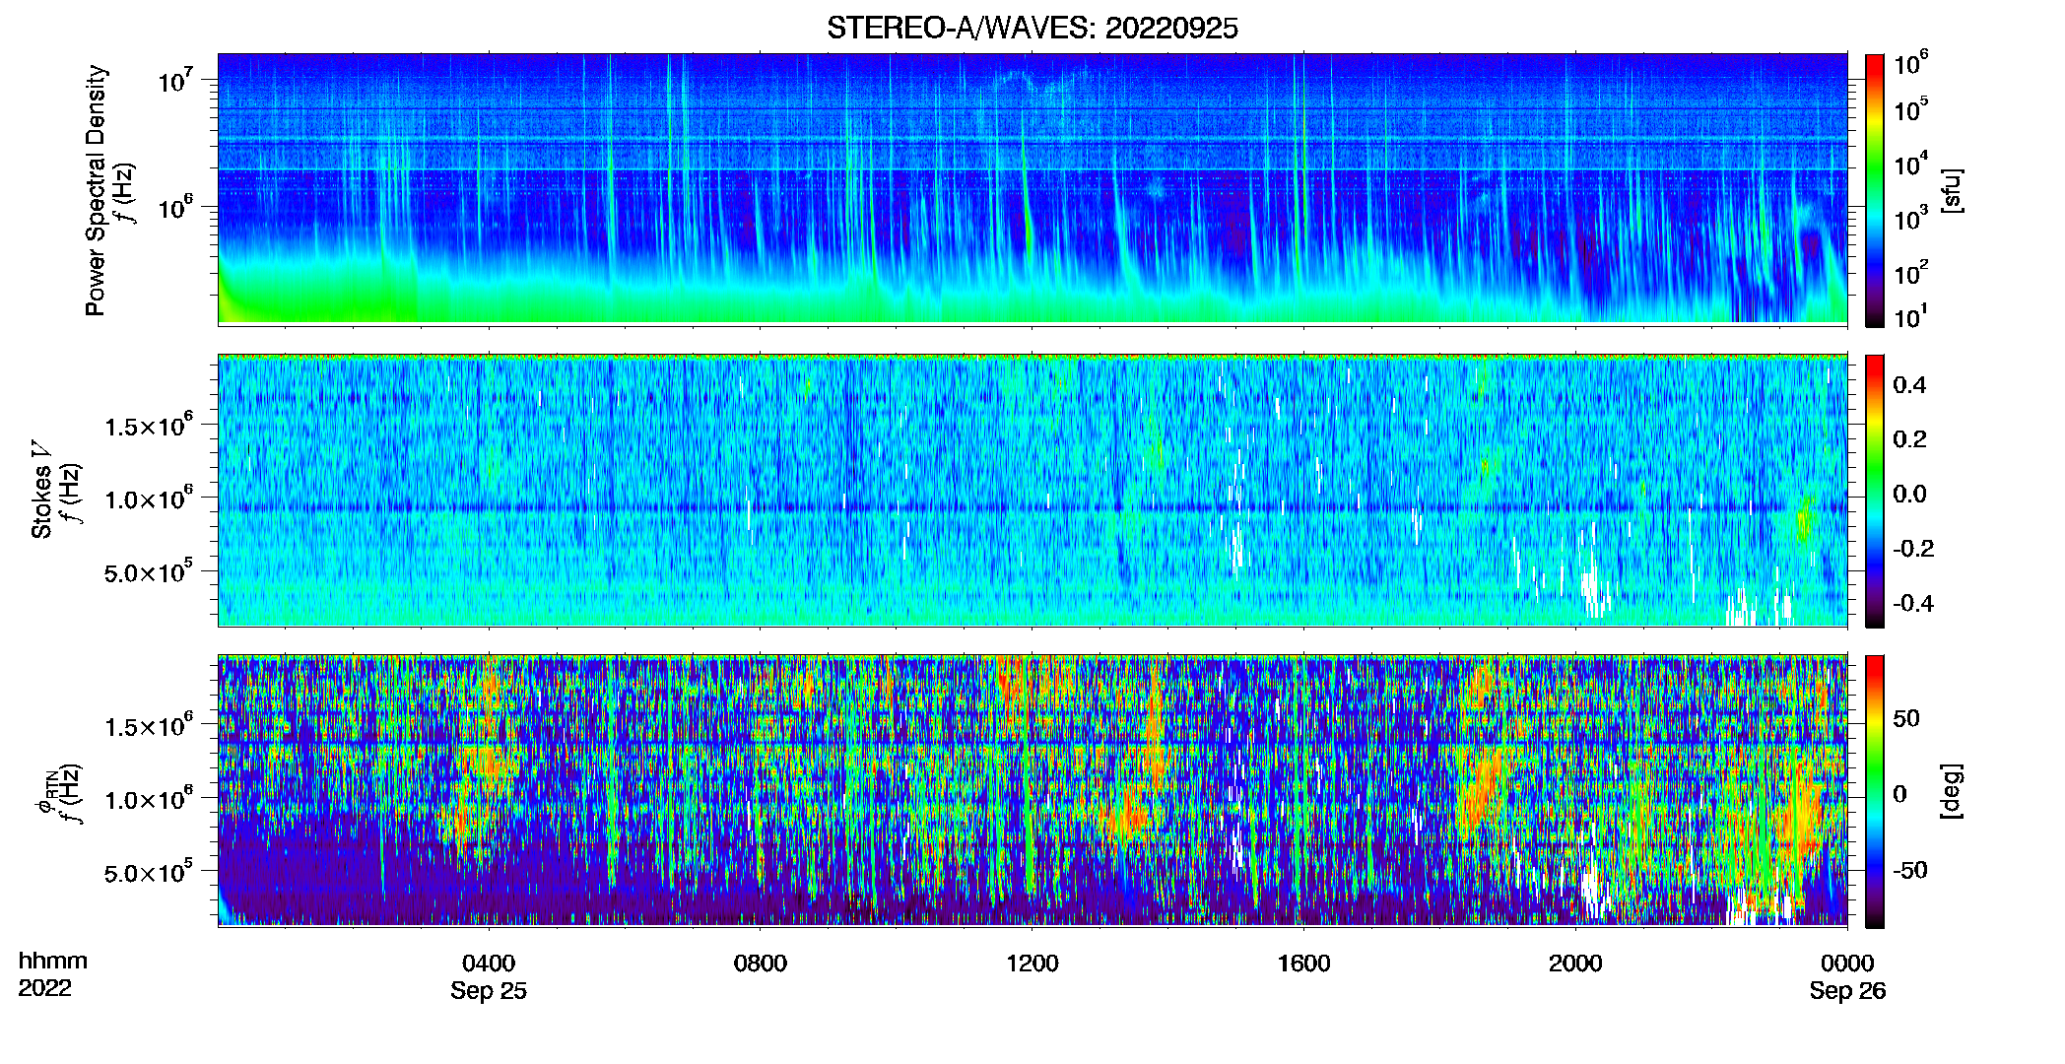Click the 1200 time tick label
Viewport: 2065px width, 1064px height.
(x=1032, y=964)
